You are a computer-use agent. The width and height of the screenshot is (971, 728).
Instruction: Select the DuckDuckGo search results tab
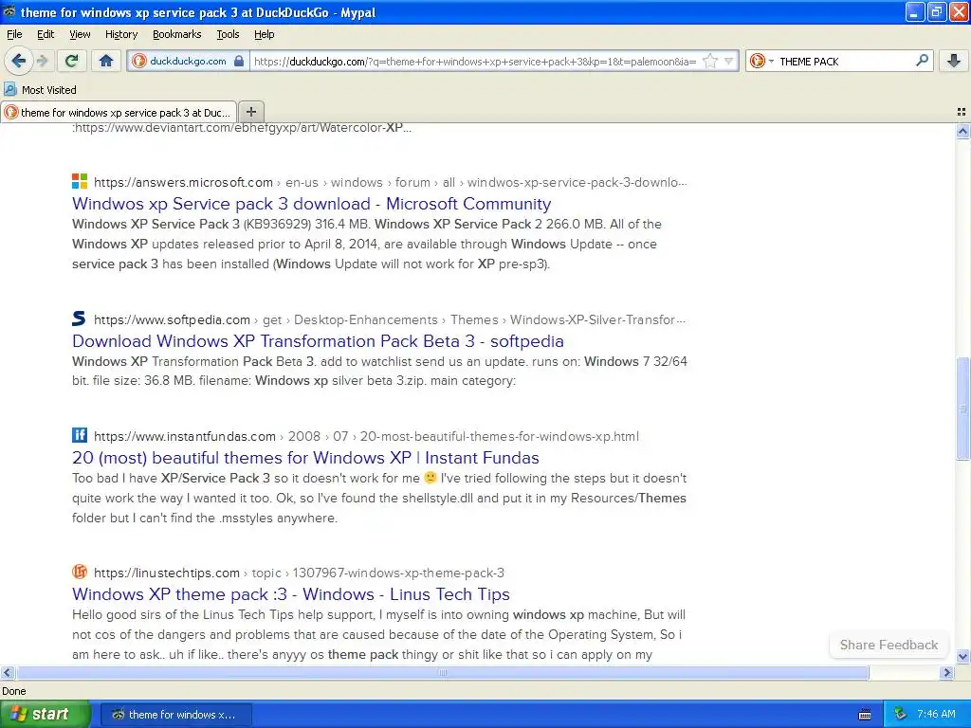(119, 112)
